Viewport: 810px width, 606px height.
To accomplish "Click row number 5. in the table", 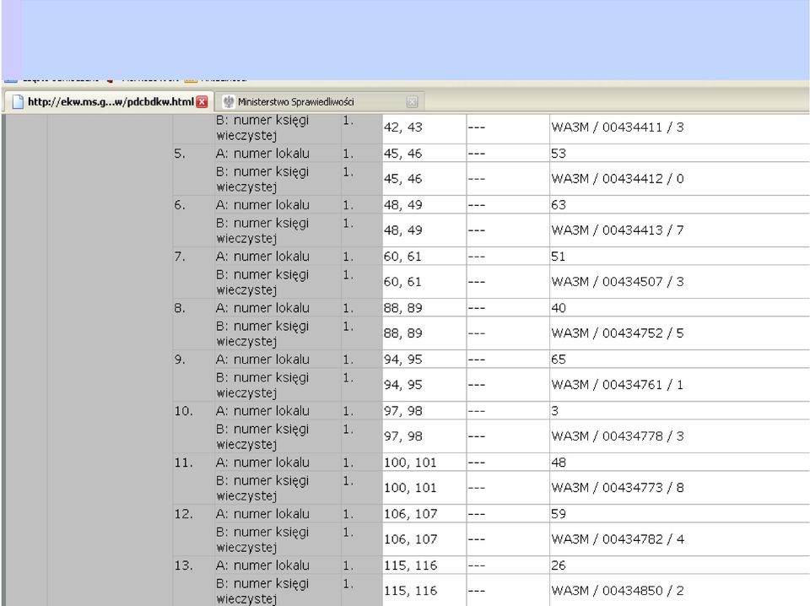I will click(180, 154).
